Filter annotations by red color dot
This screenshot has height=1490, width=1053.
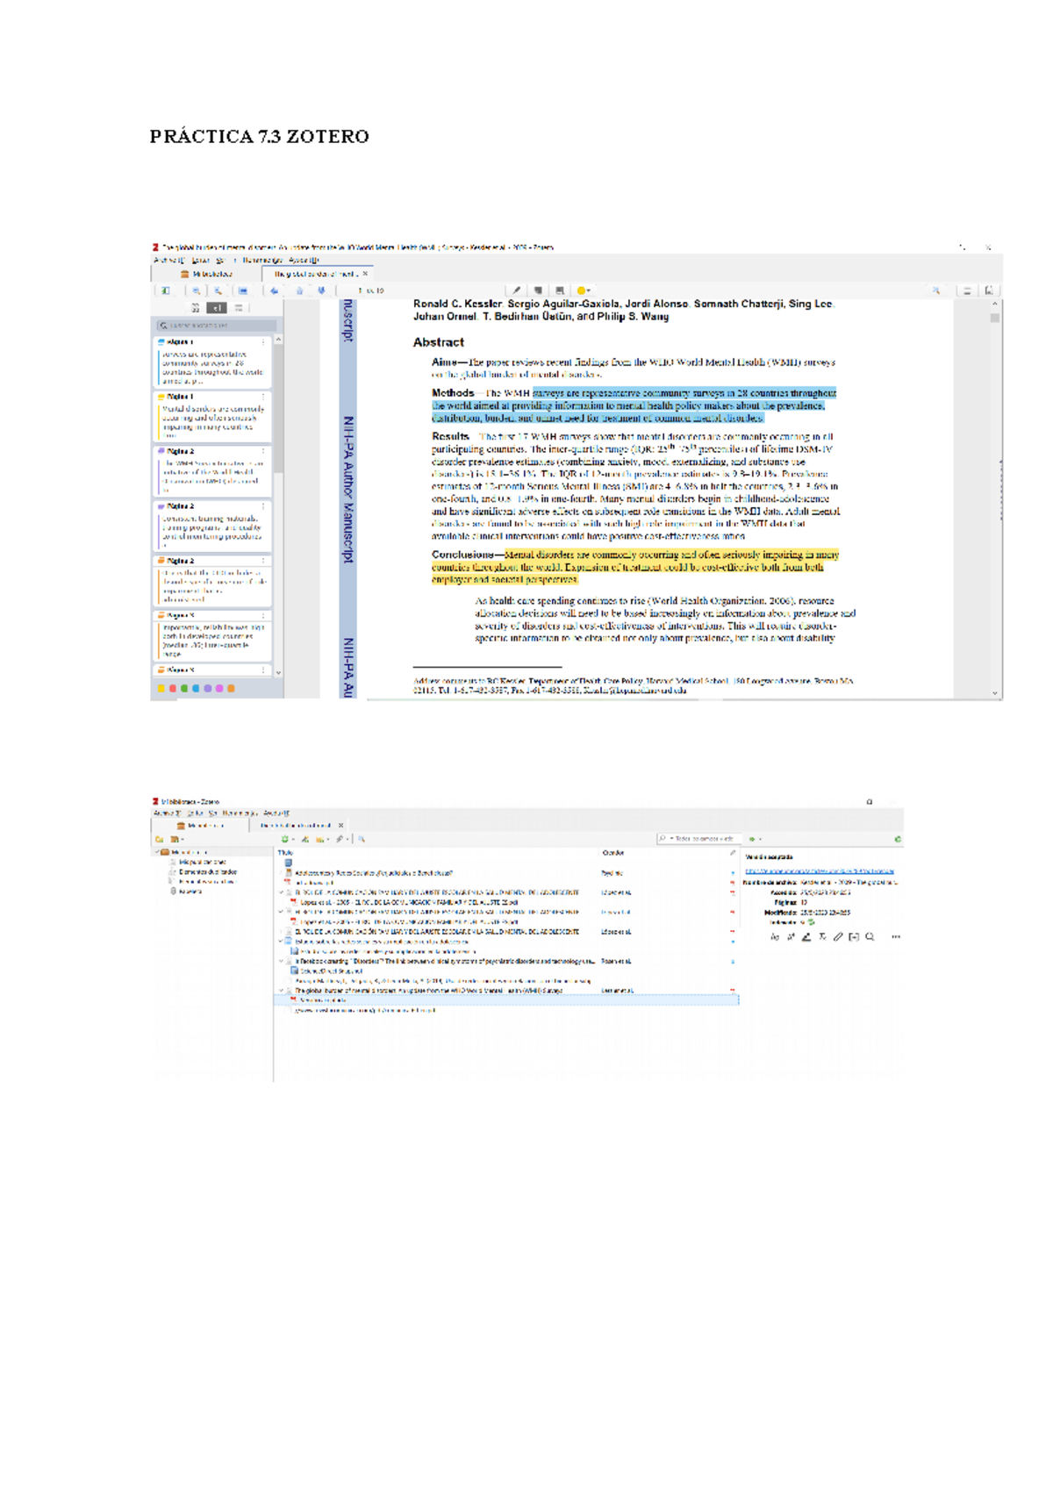[x=173, y=689]
